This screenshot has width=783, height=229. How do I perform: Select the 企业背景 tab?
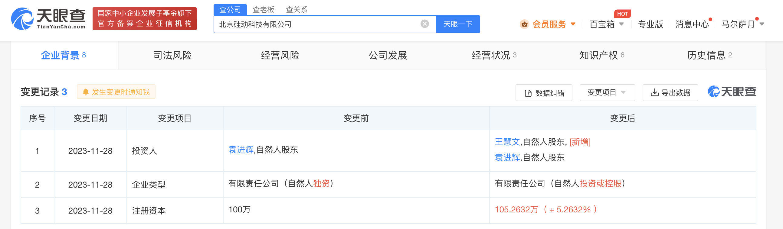[64, 55]
